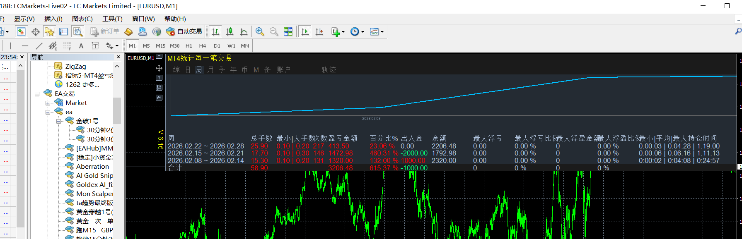Open the 工具(T) menu
This screenshot has height=239, width=742.
click(x=112, y=19)
